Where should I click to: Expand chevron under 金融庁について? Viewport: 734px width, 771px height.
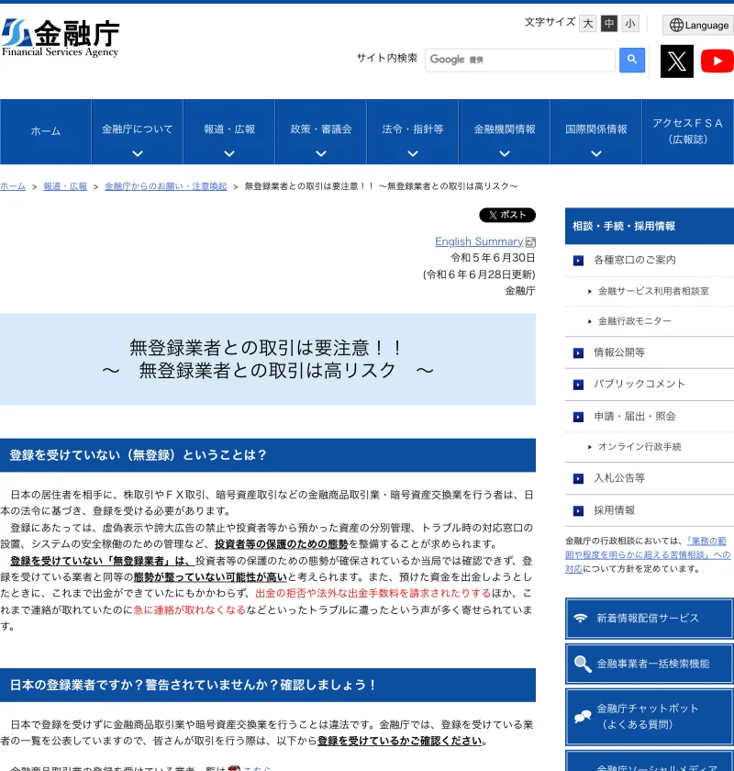pos(138,153)
